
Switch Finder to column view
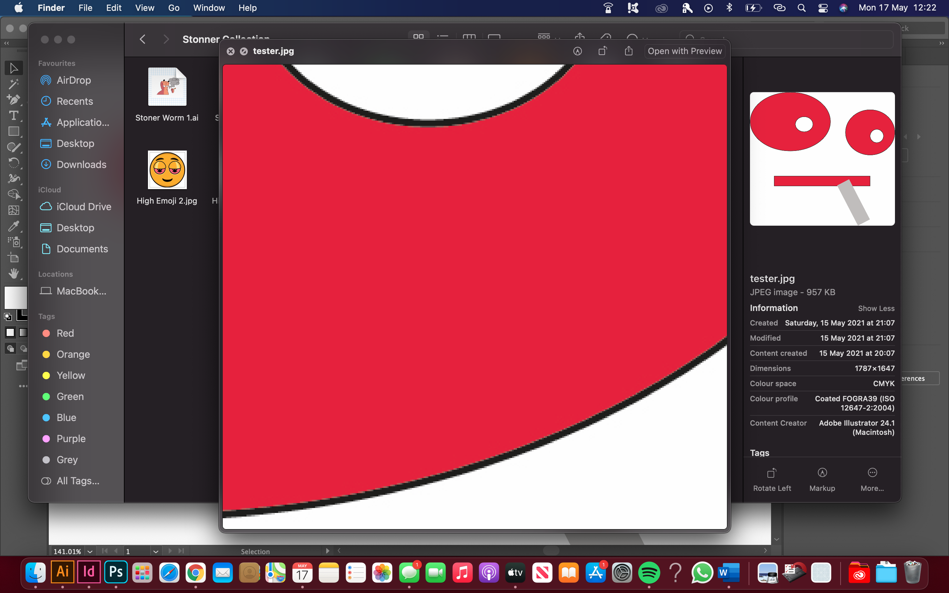click(469, 37)
